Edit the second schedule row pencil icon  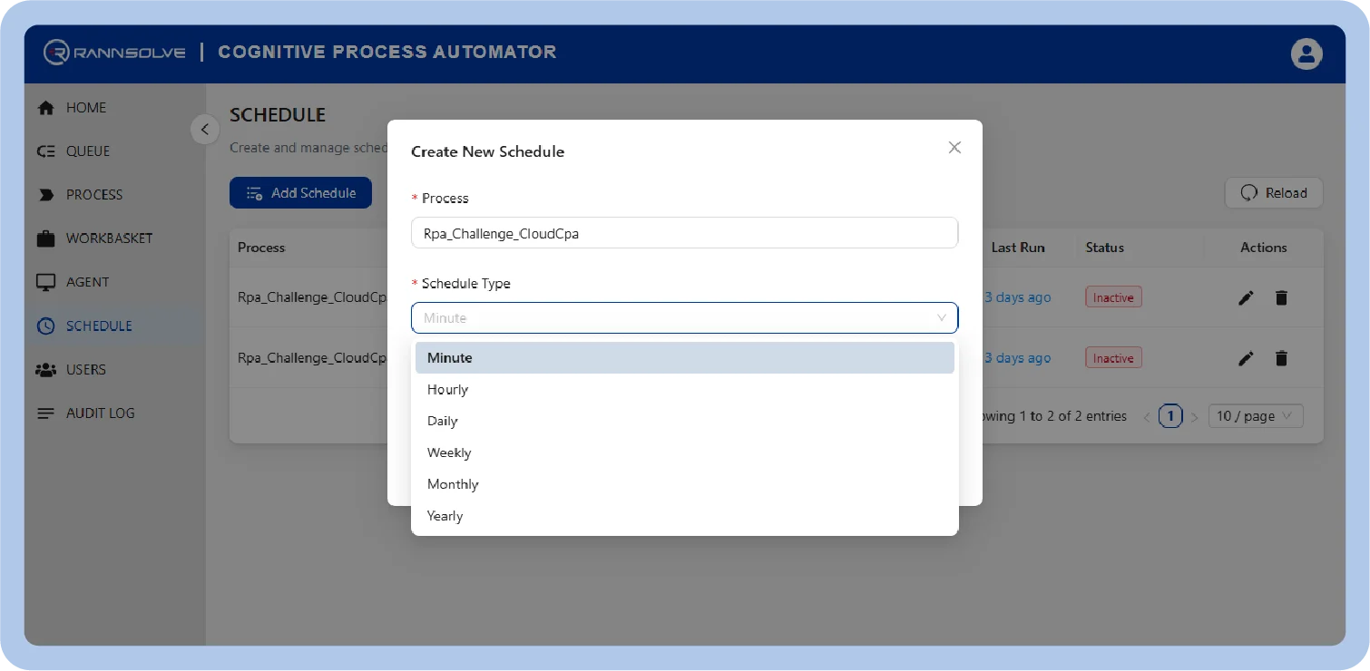click(x=1247, y=358)
